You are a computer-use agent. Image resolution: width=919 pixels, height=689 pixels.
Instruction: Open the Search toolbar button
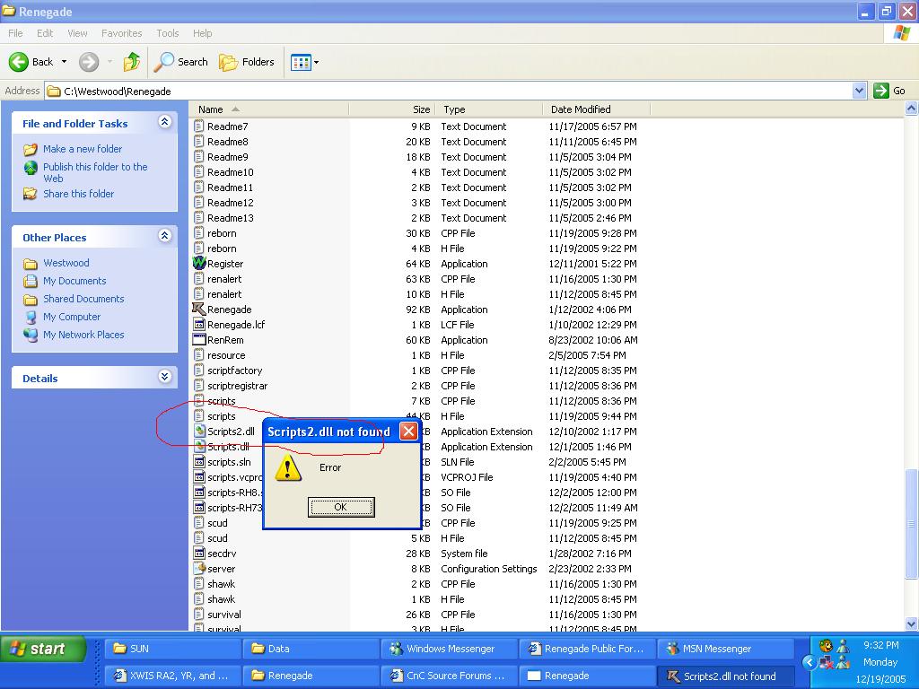[x=180, y=62]
